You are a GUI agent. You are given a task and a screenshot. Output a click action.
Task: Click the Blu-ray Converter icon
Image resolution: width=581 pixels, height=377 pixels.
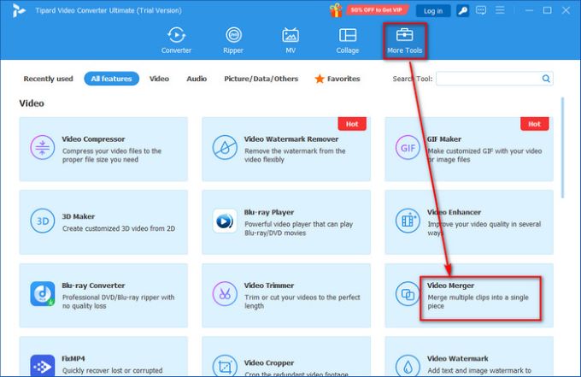click(x=42, y=293)
